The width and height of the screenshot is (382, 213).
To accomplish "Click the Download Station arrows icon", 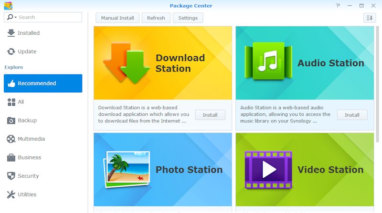I will [127, 63].
